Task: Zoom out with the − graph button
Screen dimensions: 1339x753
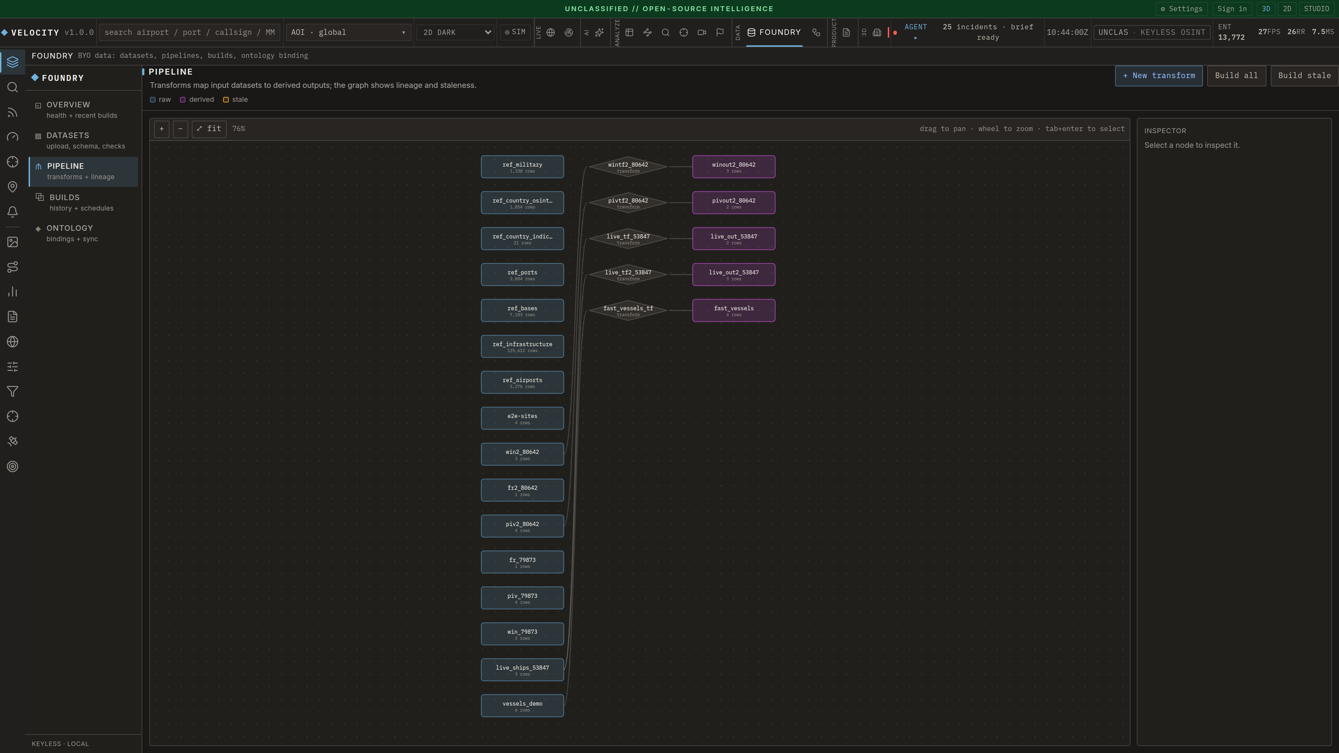Action: 180,129
